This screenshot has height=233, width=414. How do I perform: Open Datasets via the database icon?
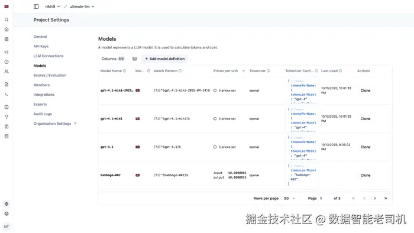[7, 136]
